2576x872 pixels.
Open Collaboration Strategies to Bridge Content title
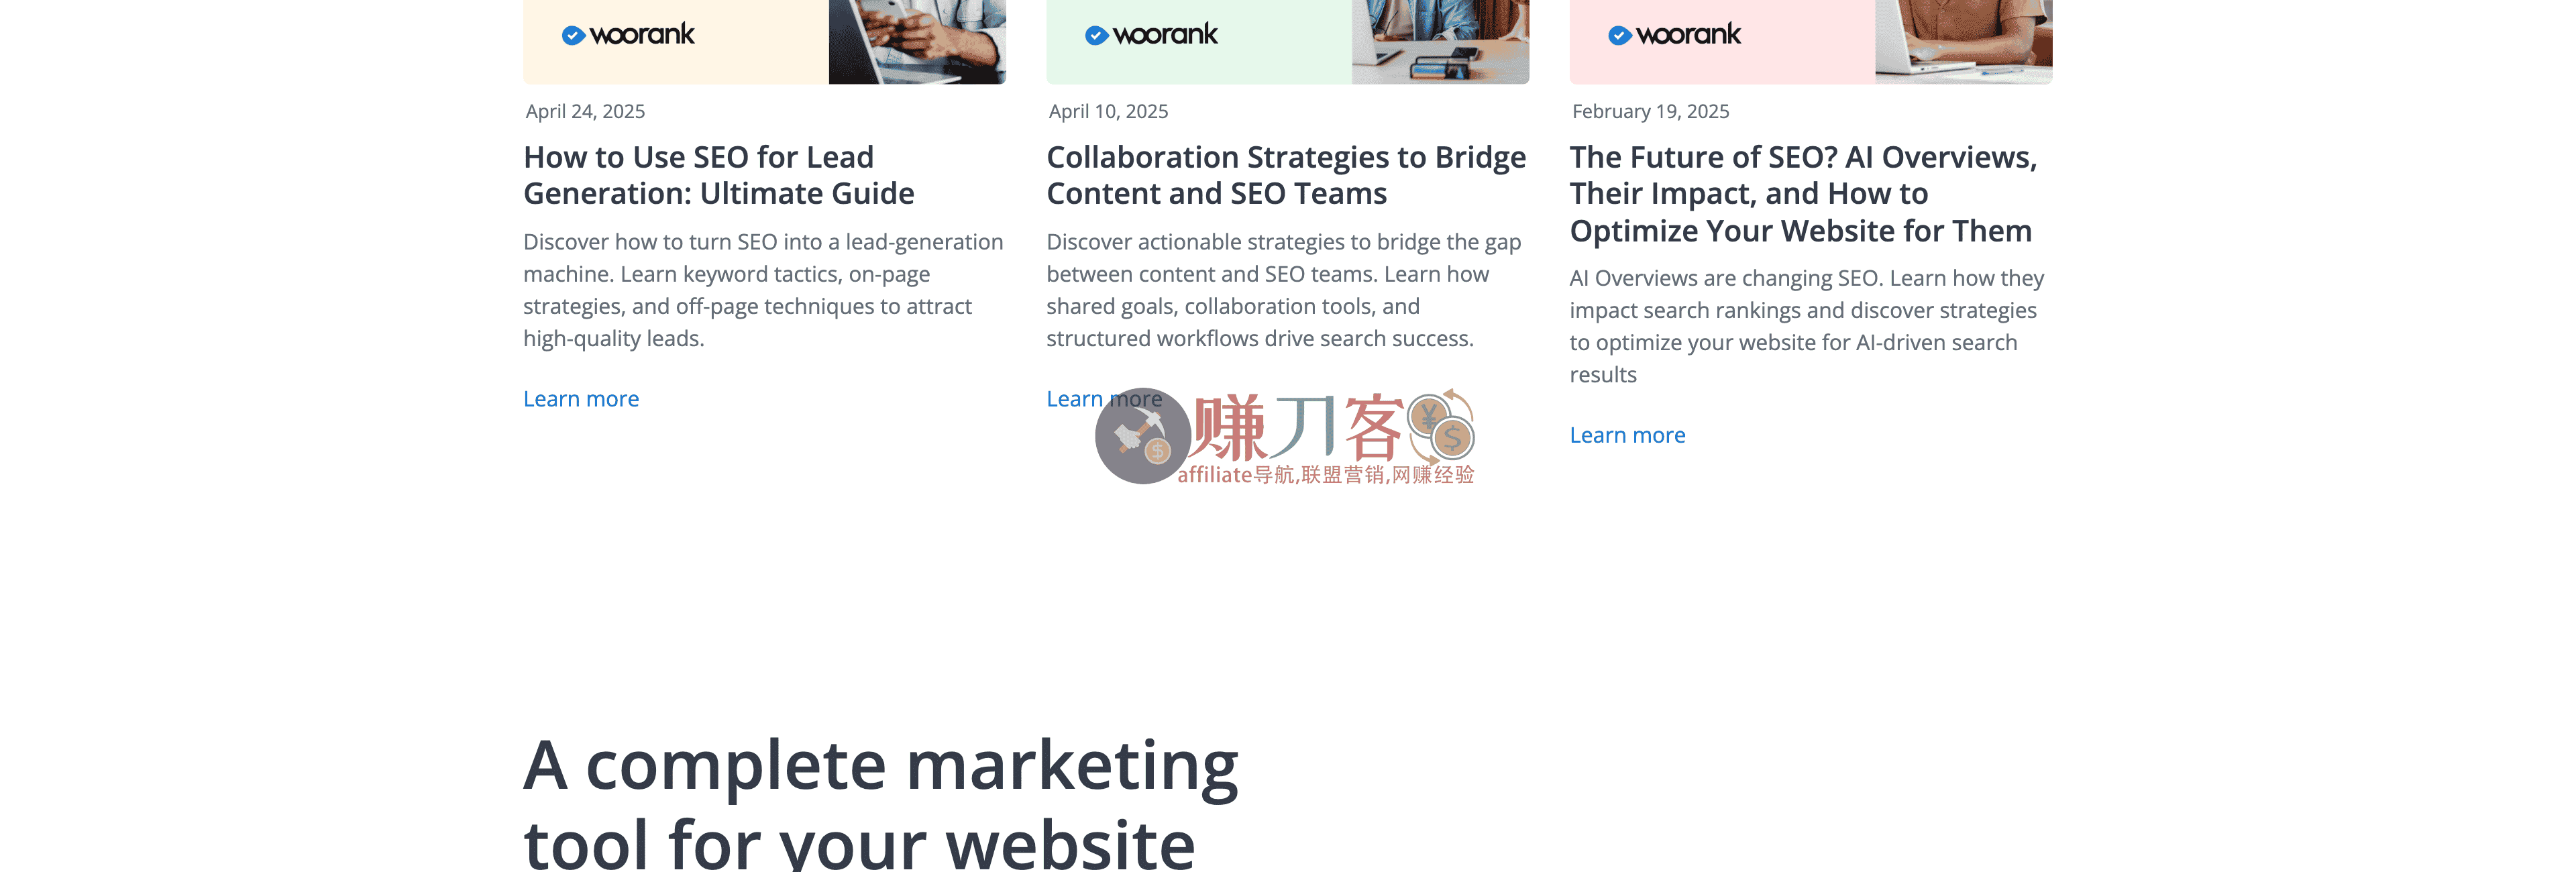[x=1286, y=175]
